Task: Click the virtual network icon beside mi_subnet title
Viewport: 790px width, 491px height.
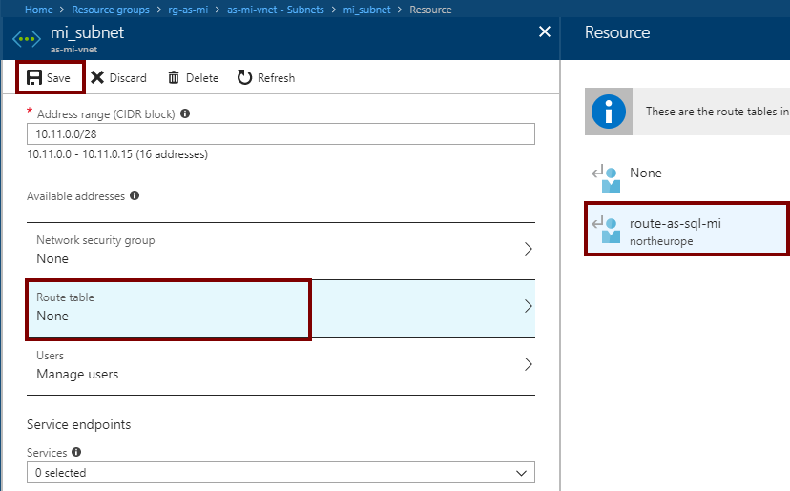Action: point(26,38)
